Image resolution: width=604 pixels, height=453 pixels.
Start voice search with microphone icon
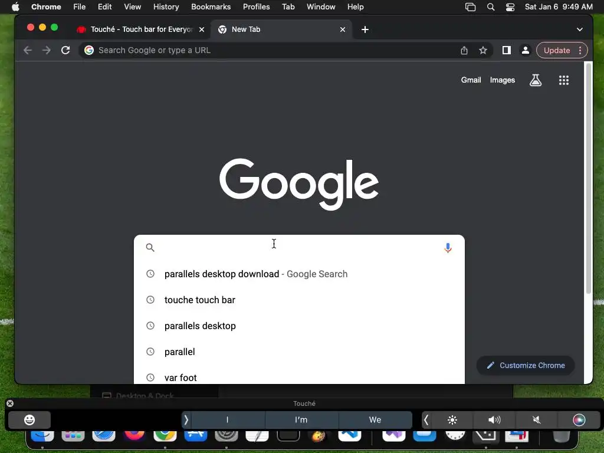click(448, 248)
